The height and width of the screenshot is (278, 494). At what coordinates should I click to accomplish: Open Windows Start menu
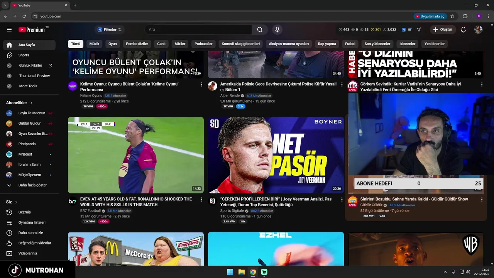[230, 272]
